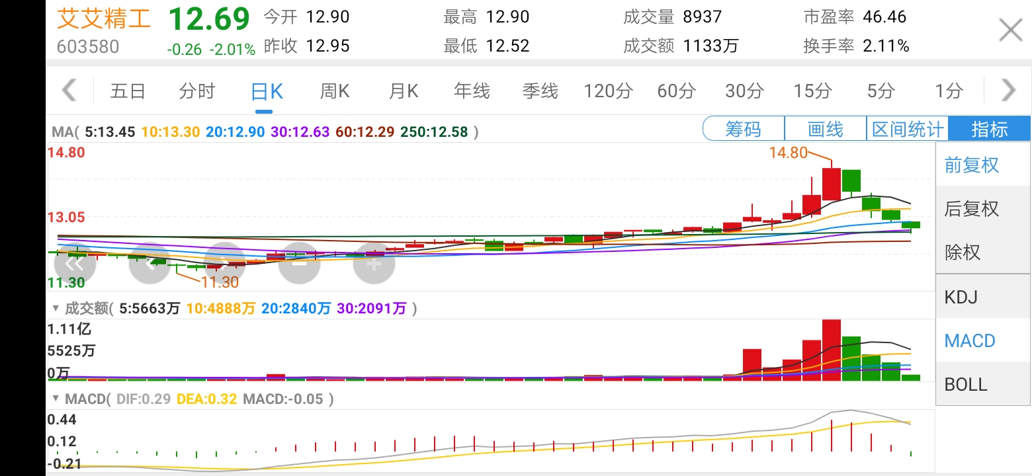Select MACD indicator in side menu
The image size is (1032, 476).
pos(983,340)
